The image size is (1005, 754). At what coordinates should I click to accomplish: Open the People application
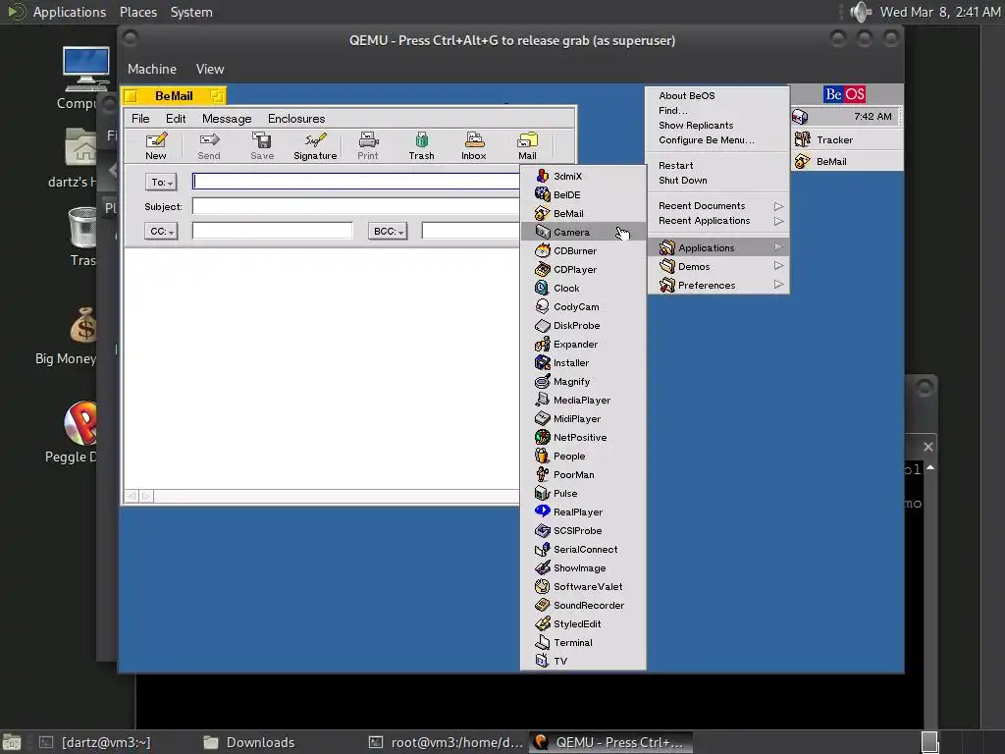click(x=583, y=456)
